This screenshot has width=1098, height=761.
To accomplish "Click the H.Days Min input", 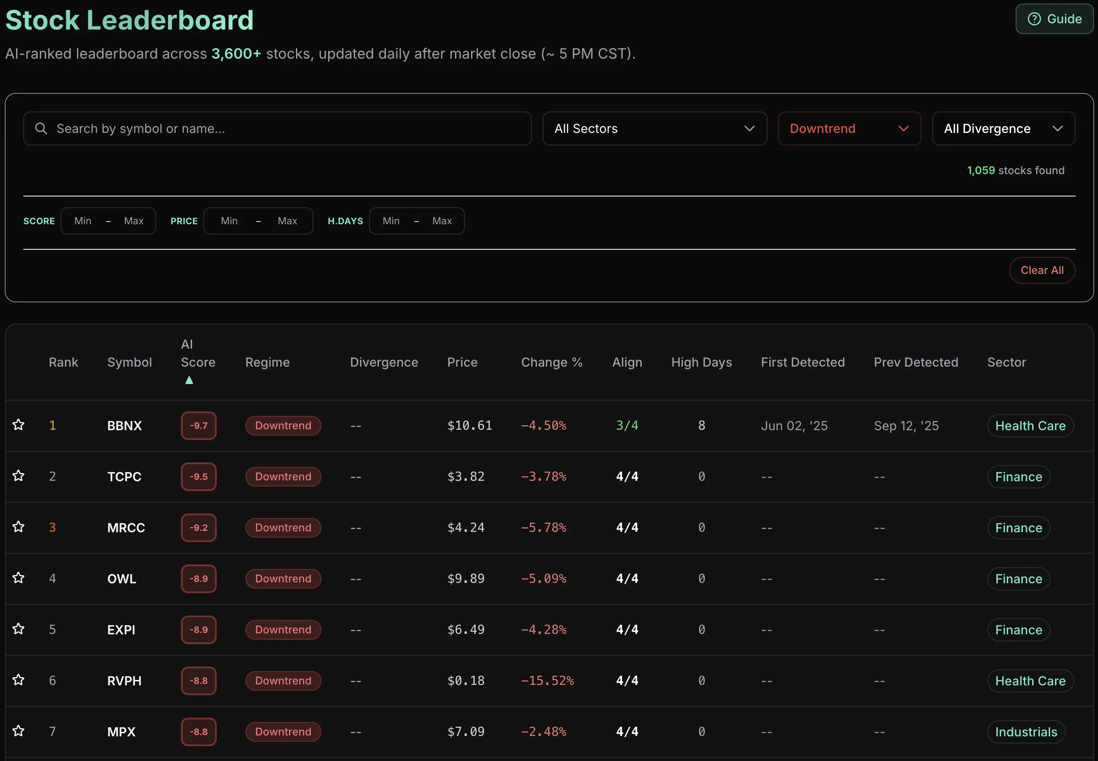I will point(391,221).
